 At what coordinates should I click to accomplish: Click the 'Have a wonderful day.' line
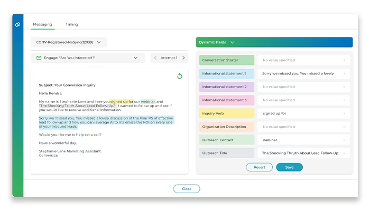[58, 143]
